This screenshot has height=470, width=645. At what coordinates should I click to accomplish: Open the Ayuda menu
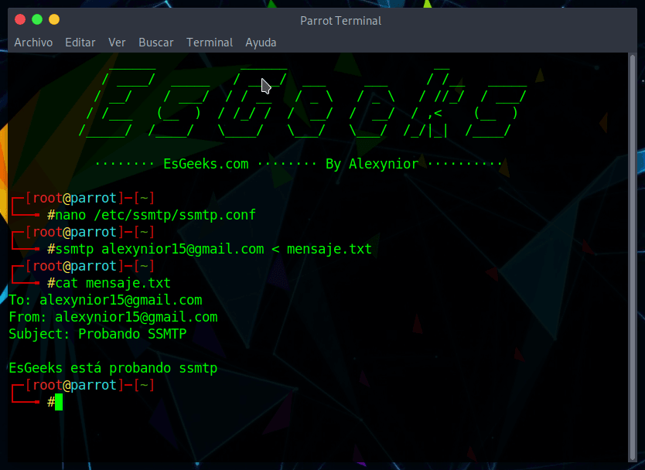click(261, 43)
